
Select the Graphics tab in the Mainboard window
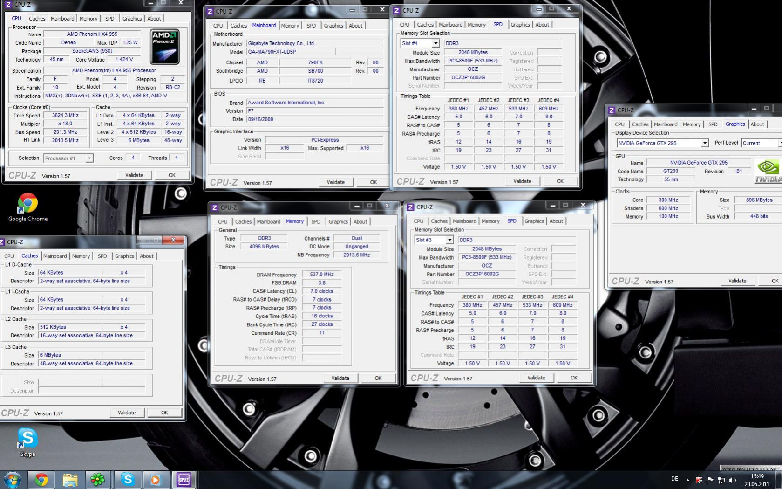pos(333,26)
